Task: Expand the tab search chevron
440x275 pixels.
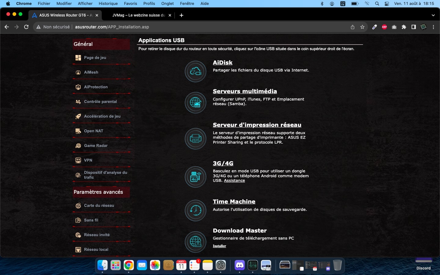Action: click(x=433, y=15)
